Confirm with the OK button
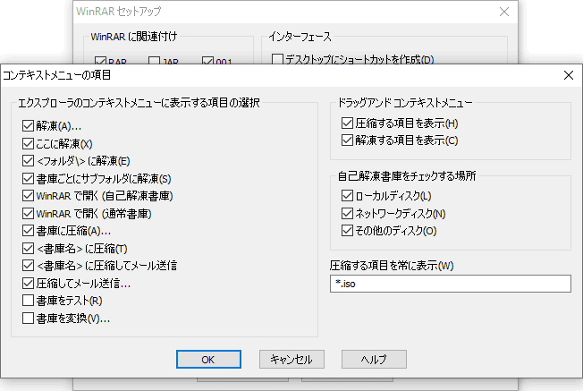The width and height of the screenshot is (583, 391). point(208,360)
